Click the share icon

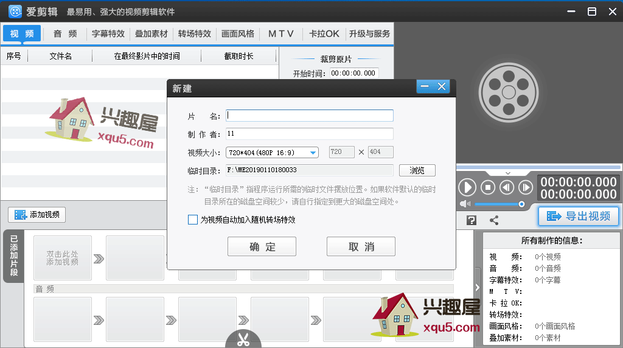(494, 220)
